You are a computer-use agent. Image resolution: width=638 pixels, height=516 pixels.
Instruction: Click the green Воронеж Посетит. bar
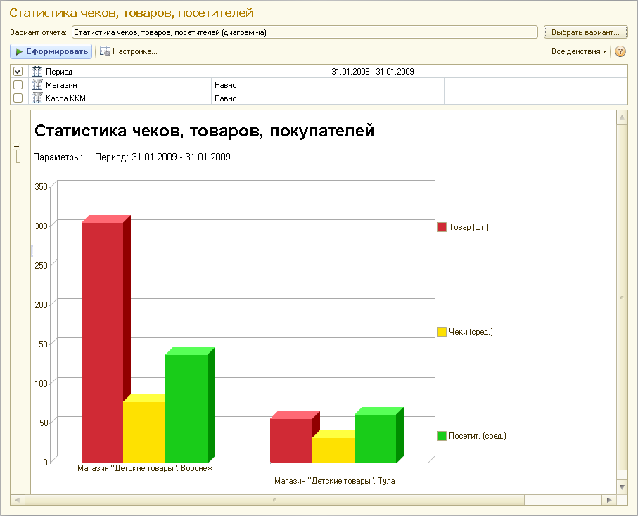click(x=186, y=408)
